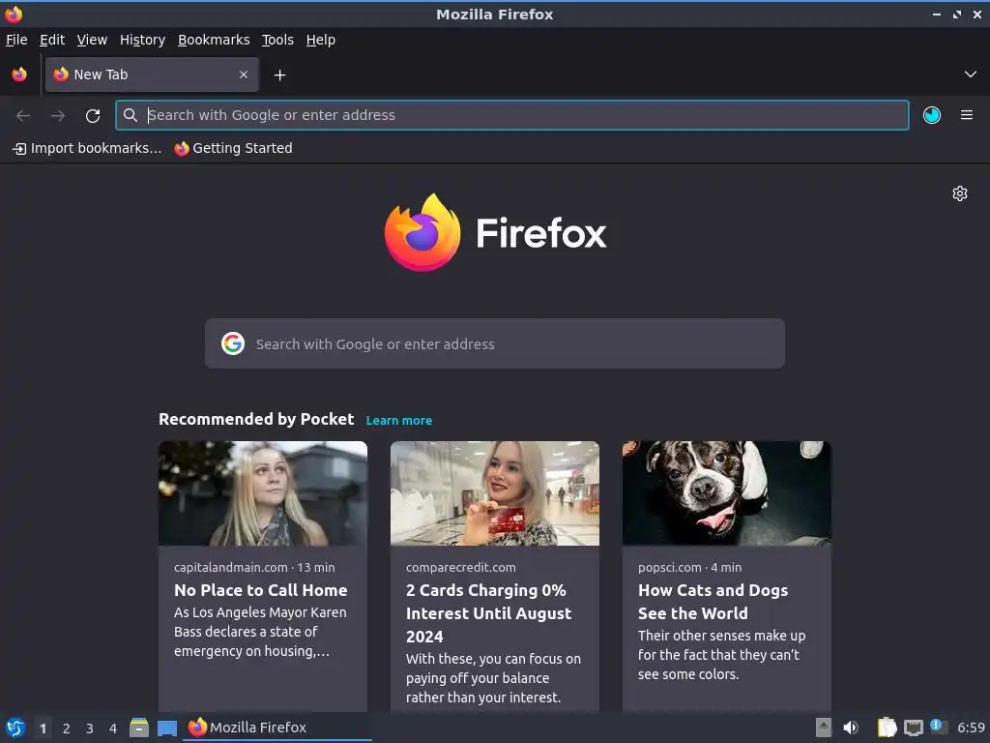
Task: Switch to workspace 4
Action: (113, 728)
